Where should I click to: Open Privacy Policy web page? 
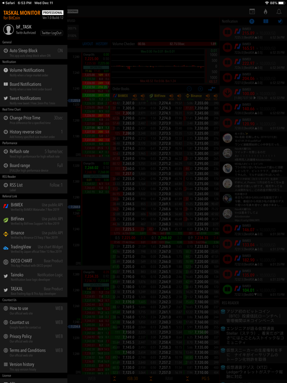pyautogui.click(x=34, y=338)
